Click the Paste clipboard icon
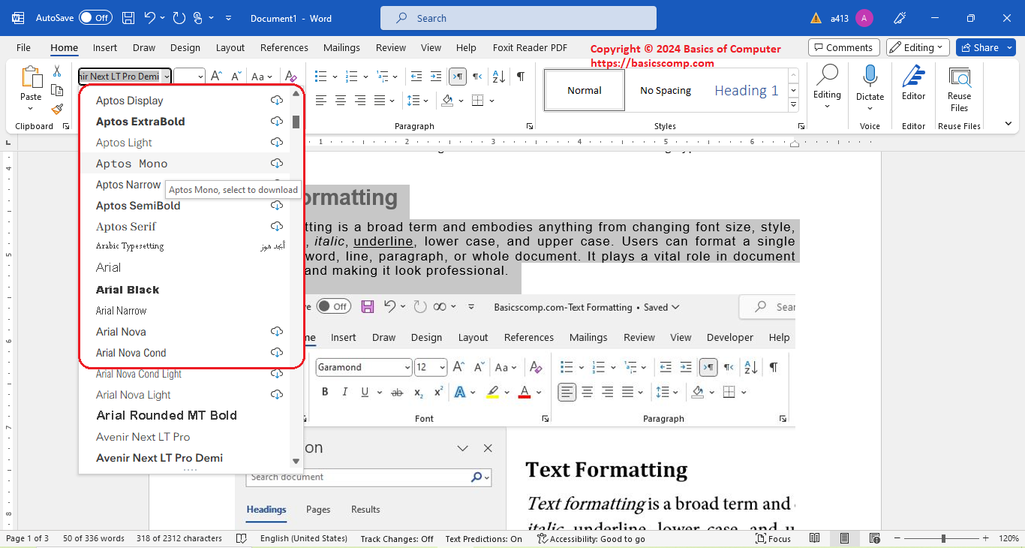The image size is (1025, 548). (x=32, y=78)
